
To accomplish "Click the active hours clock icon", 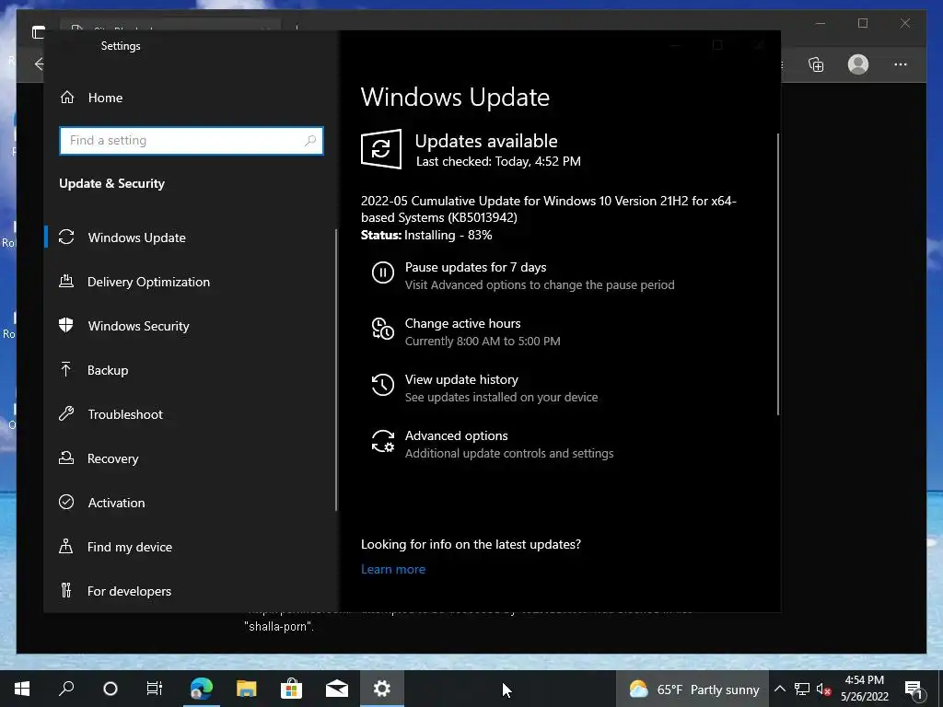I will click(x=383, y=329).
